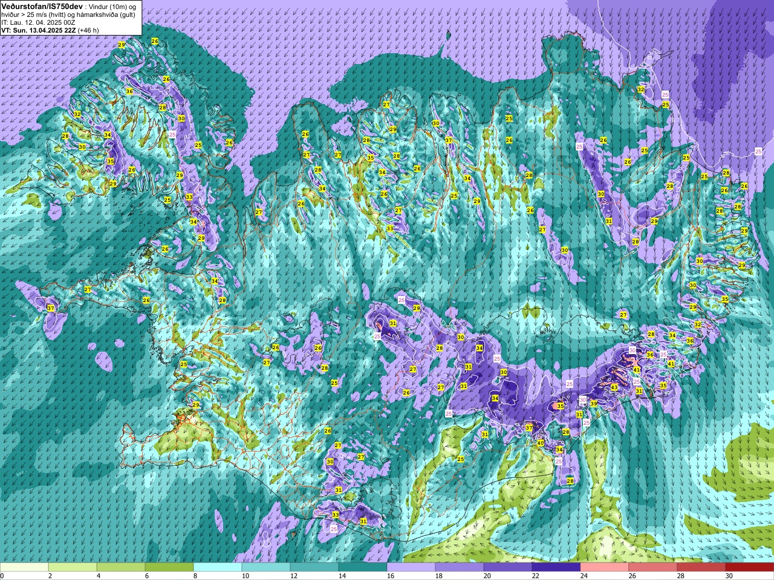Click the color scale tick label 16
Viewport: 774px width, 580px height.
click(391, 576)
